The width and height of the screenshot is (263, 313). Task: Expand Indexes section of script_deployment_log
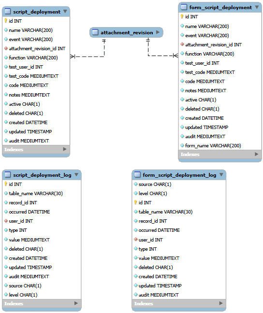(76, 303)
